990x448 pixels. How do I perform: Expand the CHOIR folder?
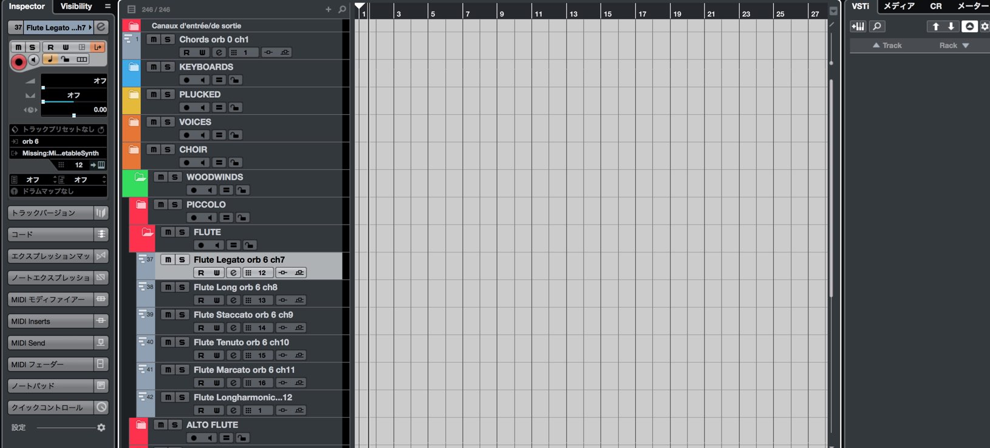(134, 149)
